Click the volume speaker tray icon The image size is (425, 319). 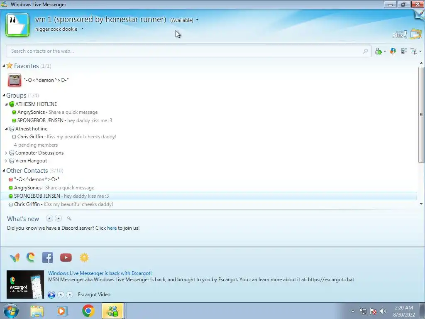point(383,311)
